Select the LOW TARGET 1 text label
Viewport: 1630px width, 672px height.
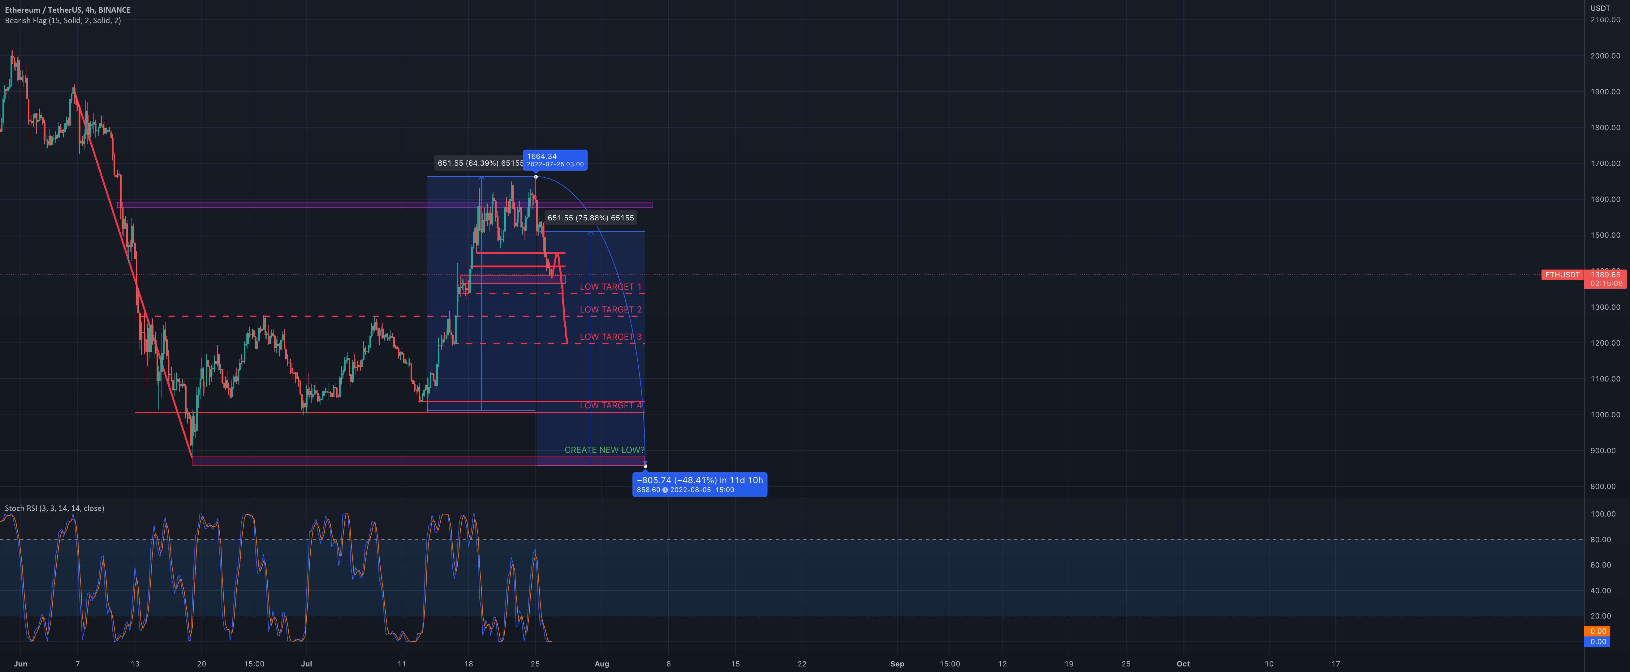click(610, 287)
